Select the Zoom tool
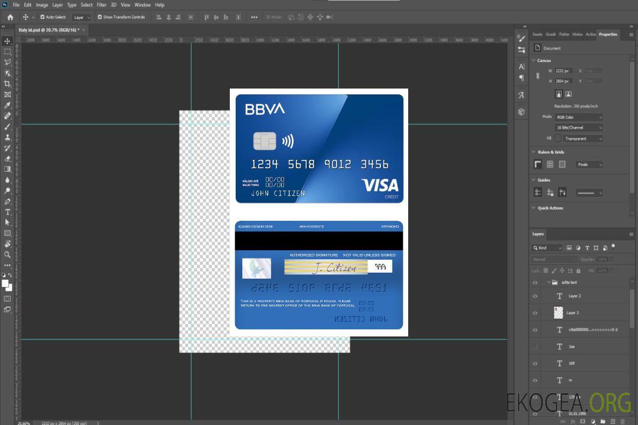638x425 pixels. point(7,254)
